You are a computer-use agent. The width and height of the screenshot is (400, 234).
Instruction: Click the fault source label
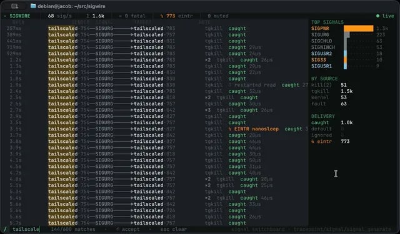(x=319, y=104)
